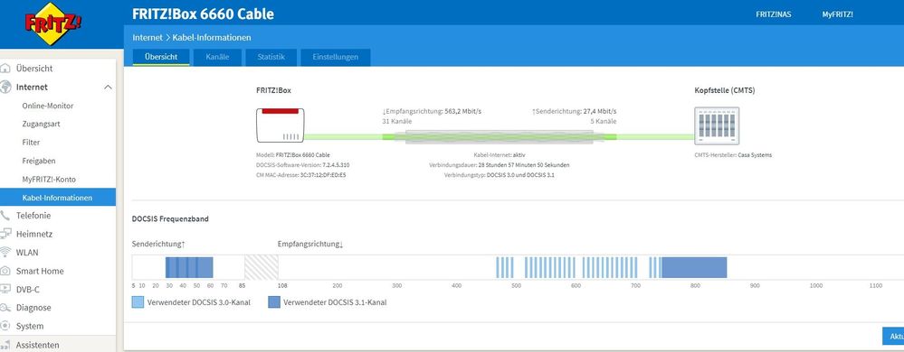Click the house icon beside Übersicht
904x352 pixels.
[x=5, y=69]
